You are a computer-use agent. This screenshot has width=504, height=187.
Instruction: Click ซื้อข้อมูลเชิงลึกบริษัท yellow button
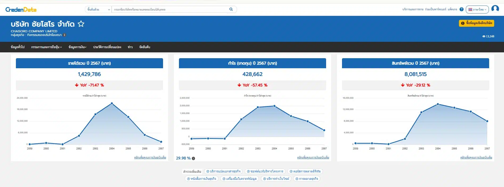tap(476, 23)
